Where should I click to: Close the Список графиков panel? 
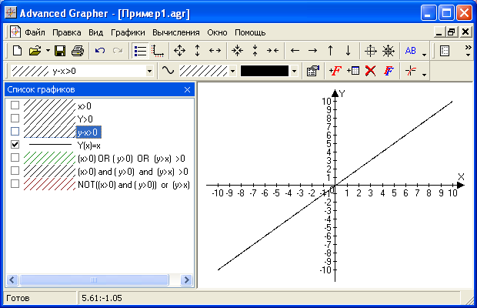(187, 89)
